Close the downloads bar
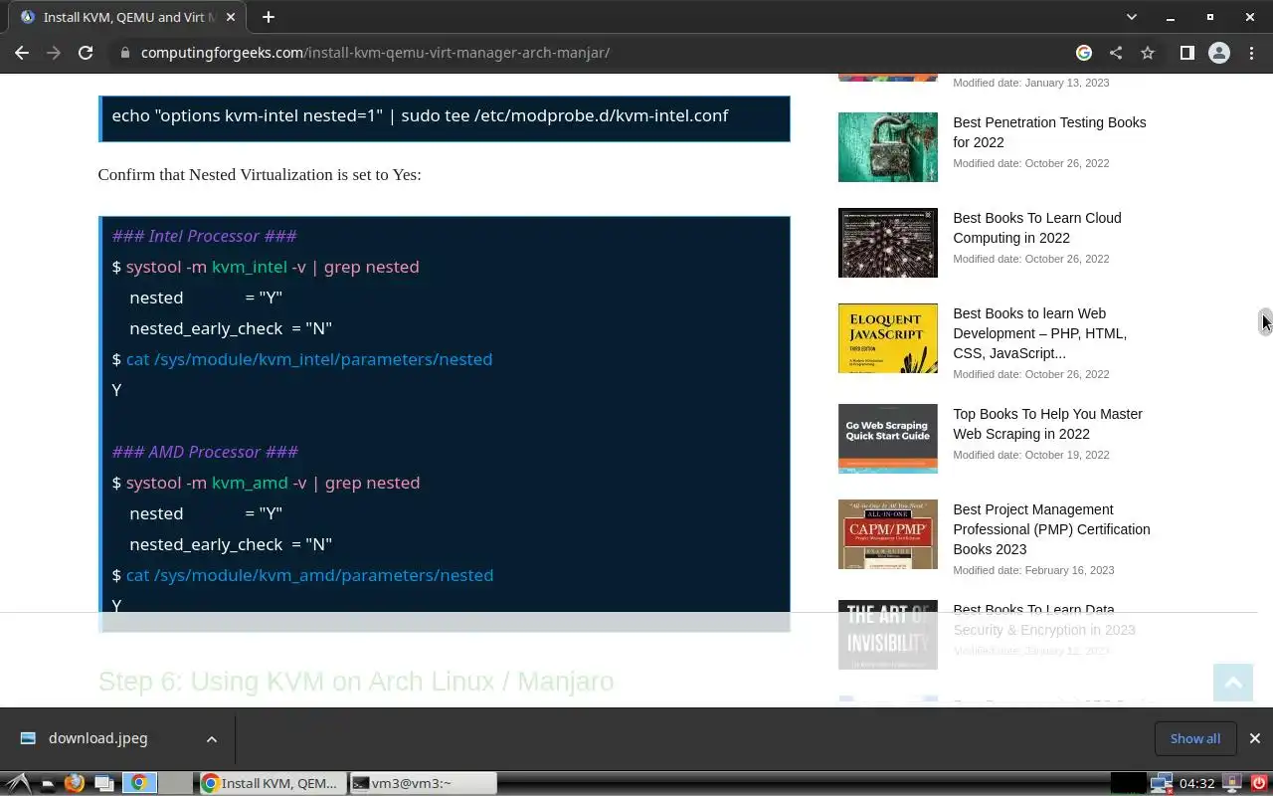This screenshot has width=1273, height=796. [x=1254, y=738]
